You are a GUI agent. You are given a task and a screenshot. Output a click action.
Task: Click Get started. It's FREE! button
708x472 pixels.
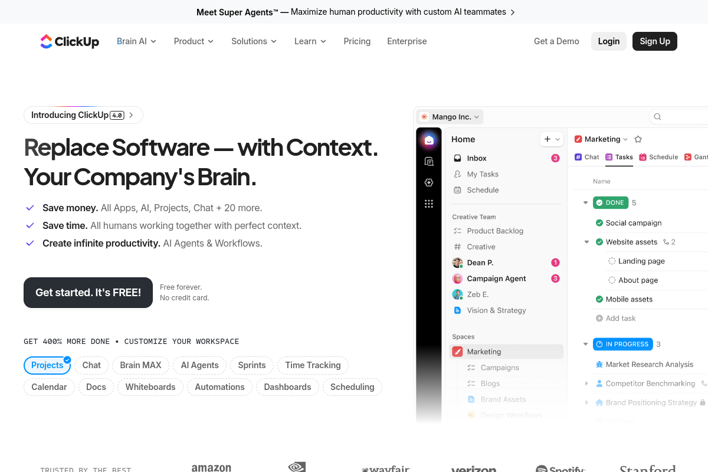coord(88,293)
